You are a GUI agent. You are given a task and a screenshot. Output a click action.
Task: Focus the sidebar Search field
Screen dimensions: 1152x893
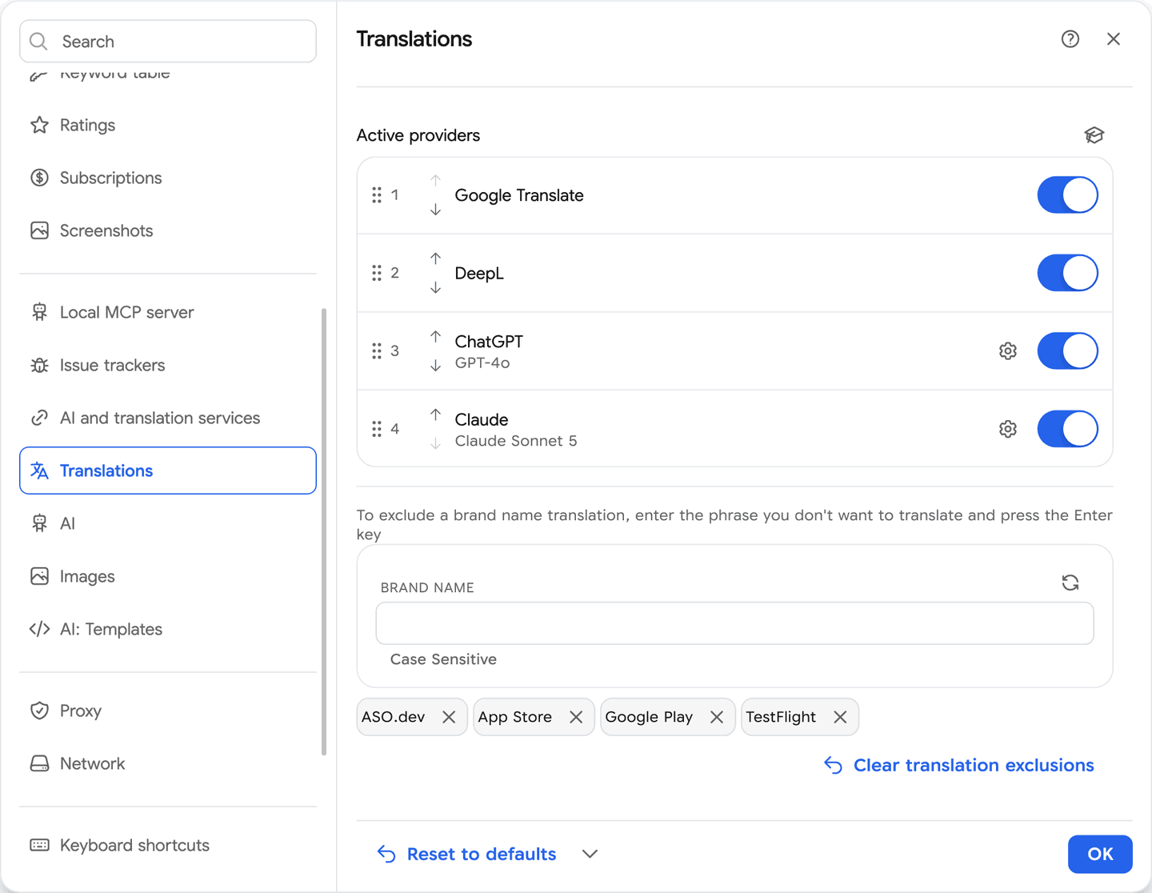168,41
